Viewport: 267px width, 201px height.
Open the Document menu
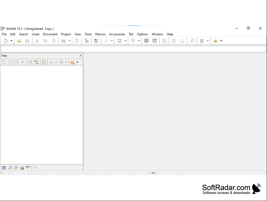point(50,34)
